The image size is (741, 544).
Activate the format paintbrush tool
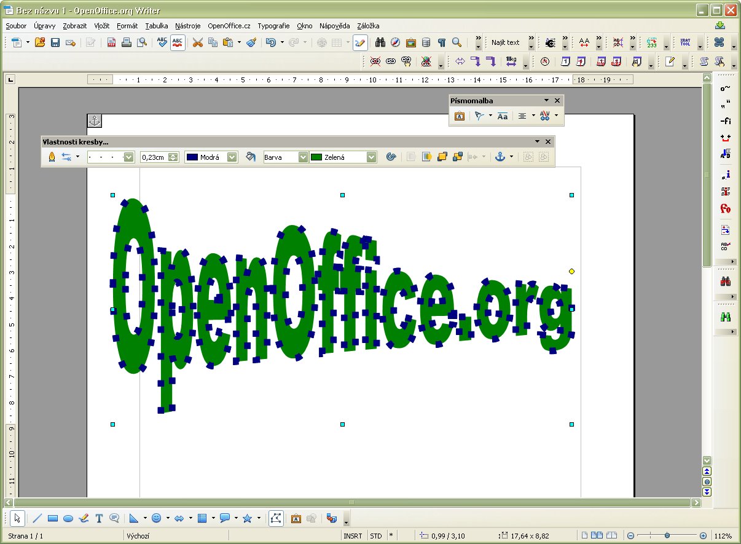pos(251,42)
